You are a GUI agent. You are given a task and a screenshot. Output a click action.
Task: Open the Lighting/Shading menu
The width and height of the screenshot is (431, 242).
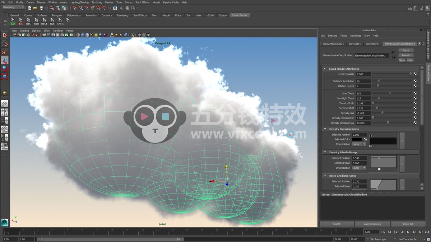[x=79, y=2]
